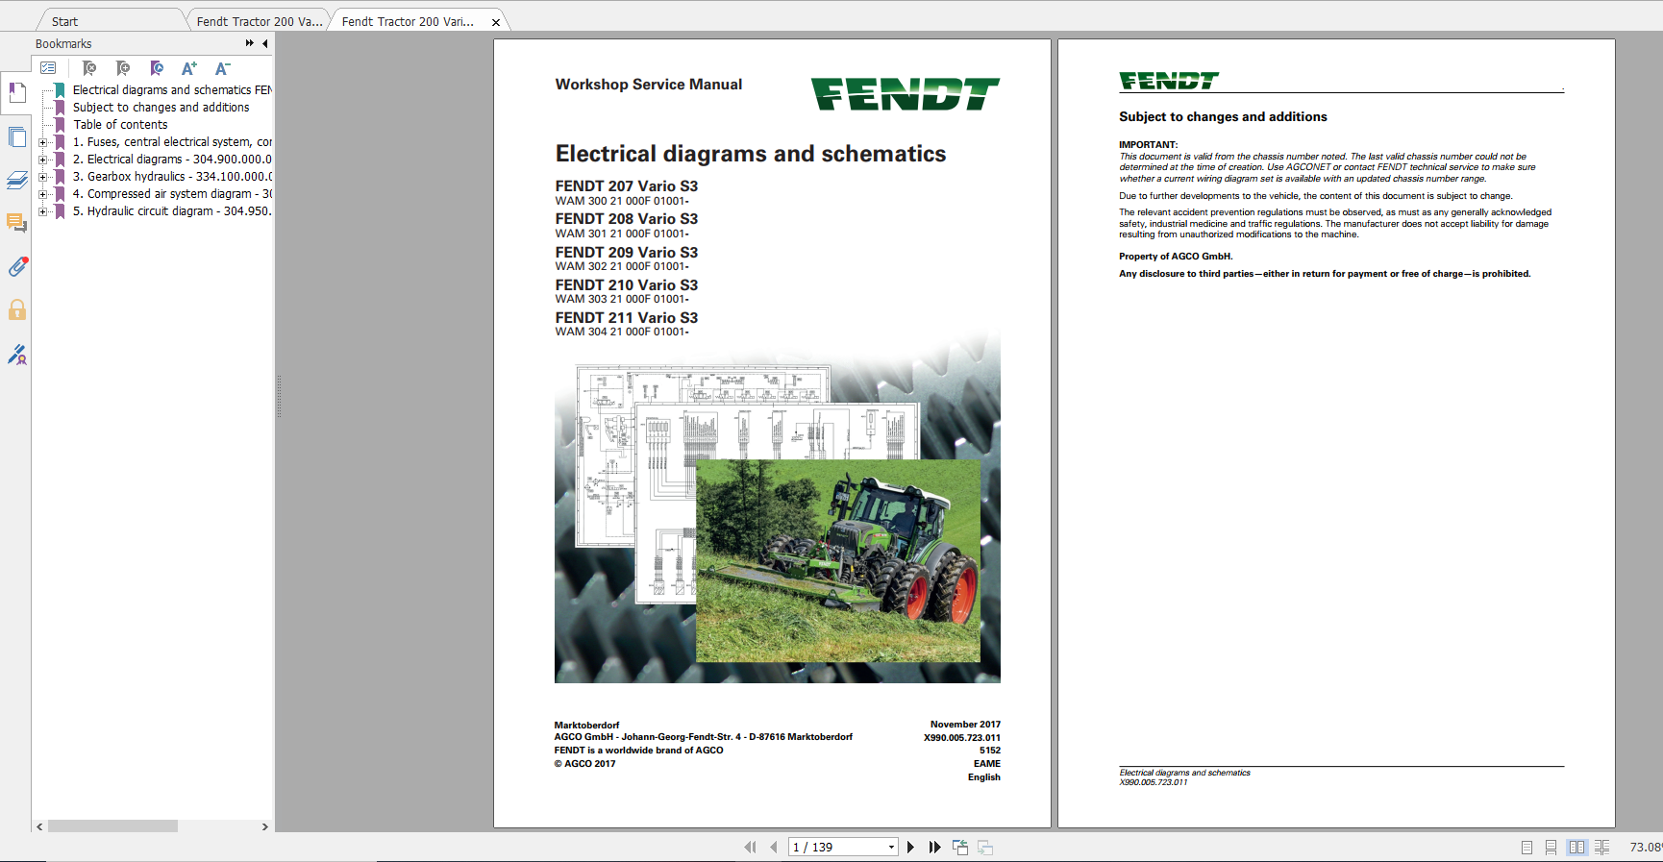Click Property of AGCO GmbH text
Viewport: 1663px width, 862px height.
(1176, 257)
